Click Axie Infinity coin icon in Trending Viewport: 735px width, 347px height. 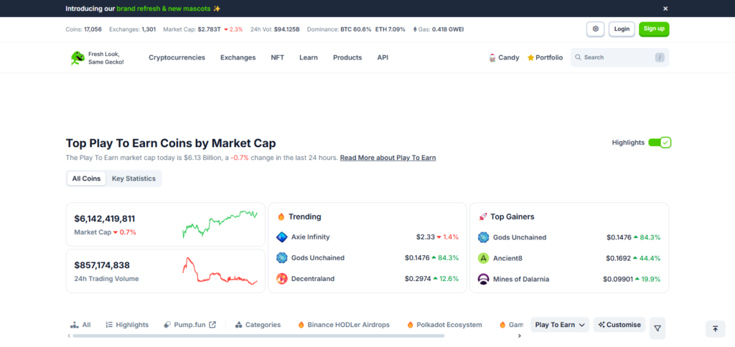coord(281,237)
